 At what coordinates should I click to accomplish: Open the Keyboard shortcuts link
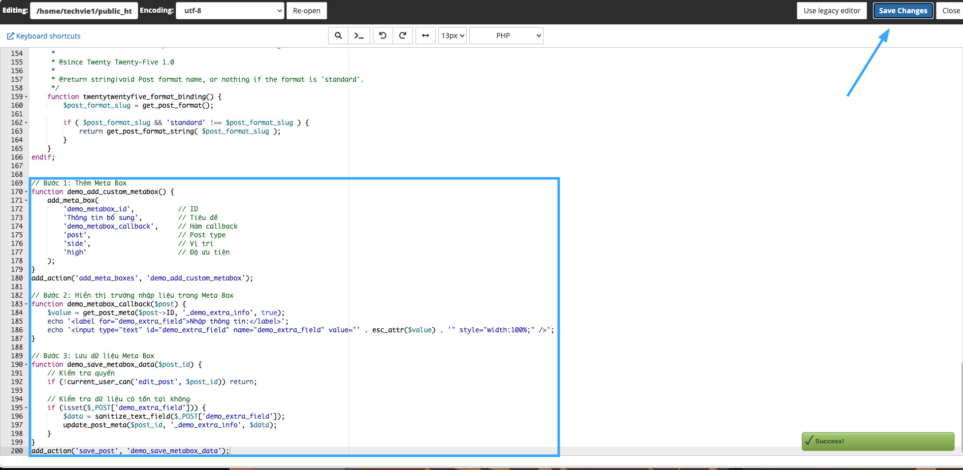point(48,36)
